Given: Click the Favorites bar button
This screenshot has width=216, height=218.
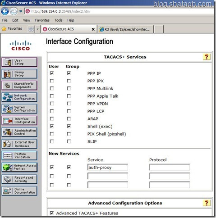Looking at the screenshot, I should [x=12, y=29].
